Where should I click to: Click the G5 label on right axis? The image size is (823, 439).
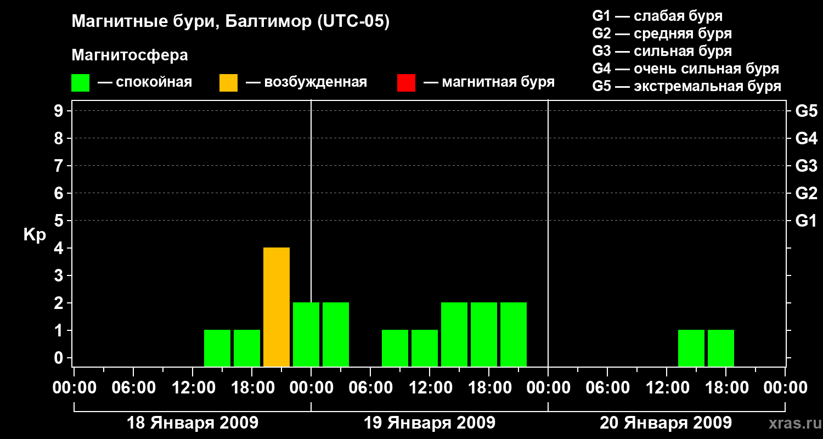807,111
